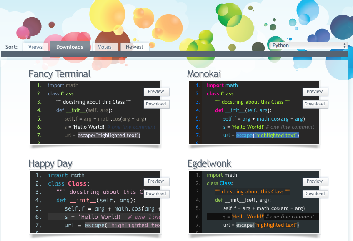Download the Happy Day theme
The height and width of the screenshot is (241, 353).
[x=156, y=194]
